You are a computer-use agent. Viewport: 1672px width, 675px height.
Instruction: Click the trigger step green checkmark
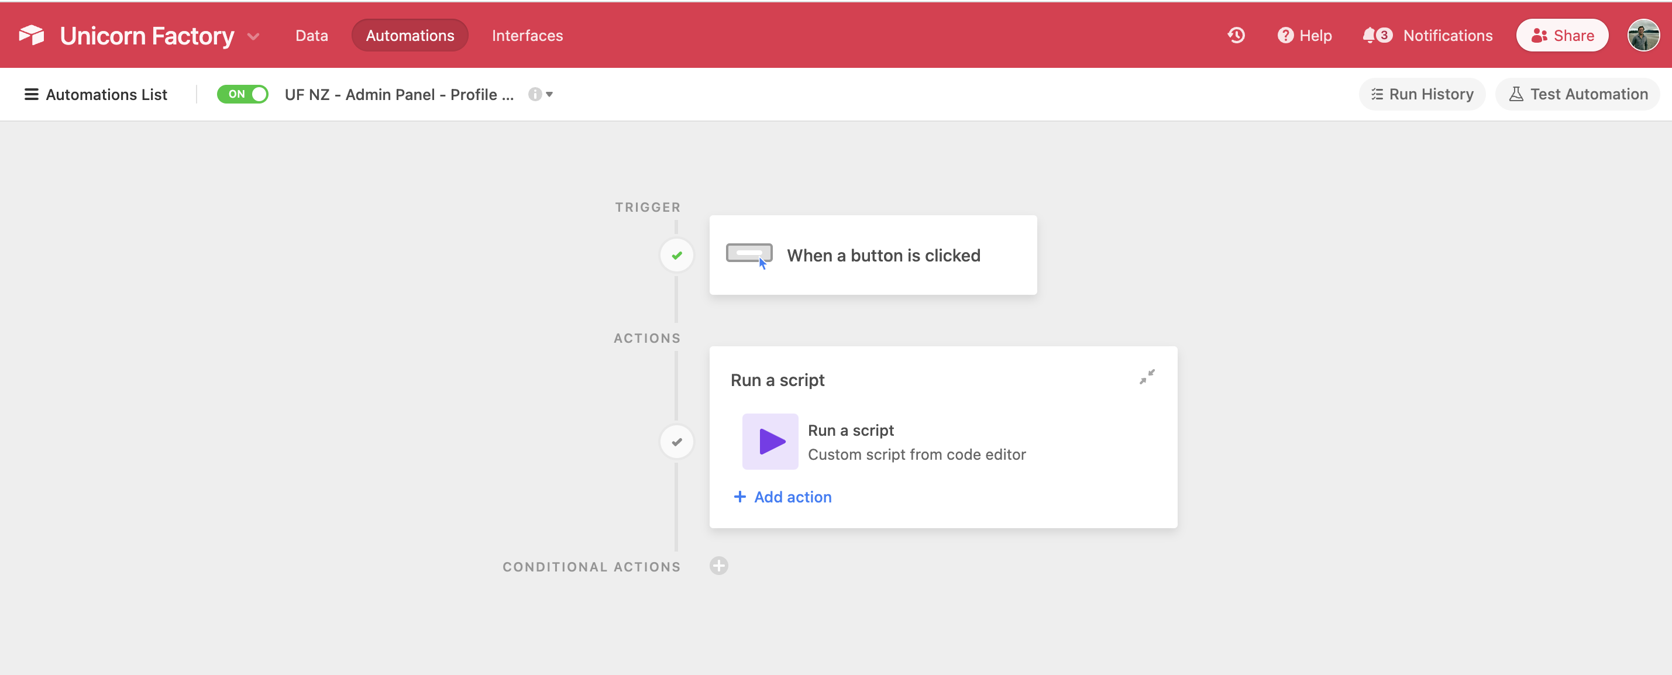[676, 255]
